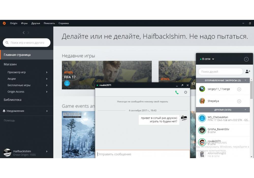Expand Уведомления submenu
Viewport: 254px width, 178px height.
click(x=47, y=111)
